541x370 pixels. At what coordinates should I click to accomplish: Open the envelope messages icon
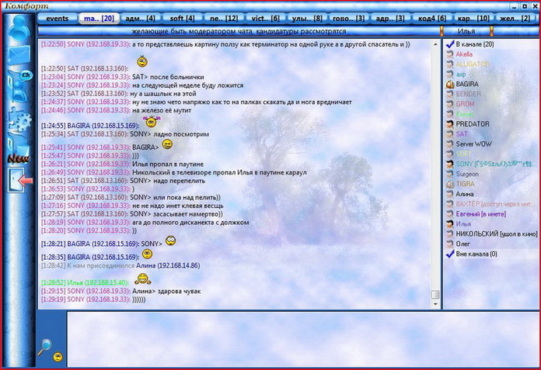click(17, 56)
